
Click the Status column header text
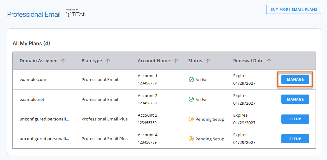click(195, 61)
